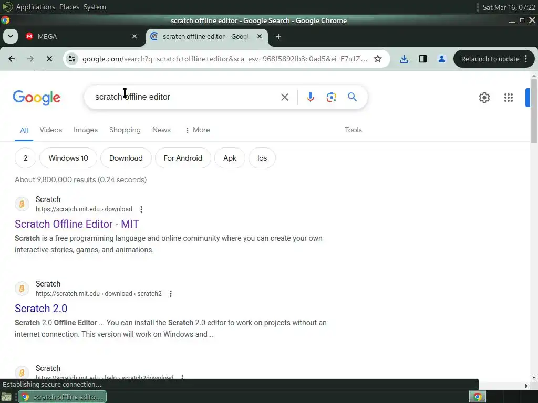538x403 pixels.
Task: Open the three-dot menu beside Relaunch to update
Action: pyautogui.click(x=526, y=59)
